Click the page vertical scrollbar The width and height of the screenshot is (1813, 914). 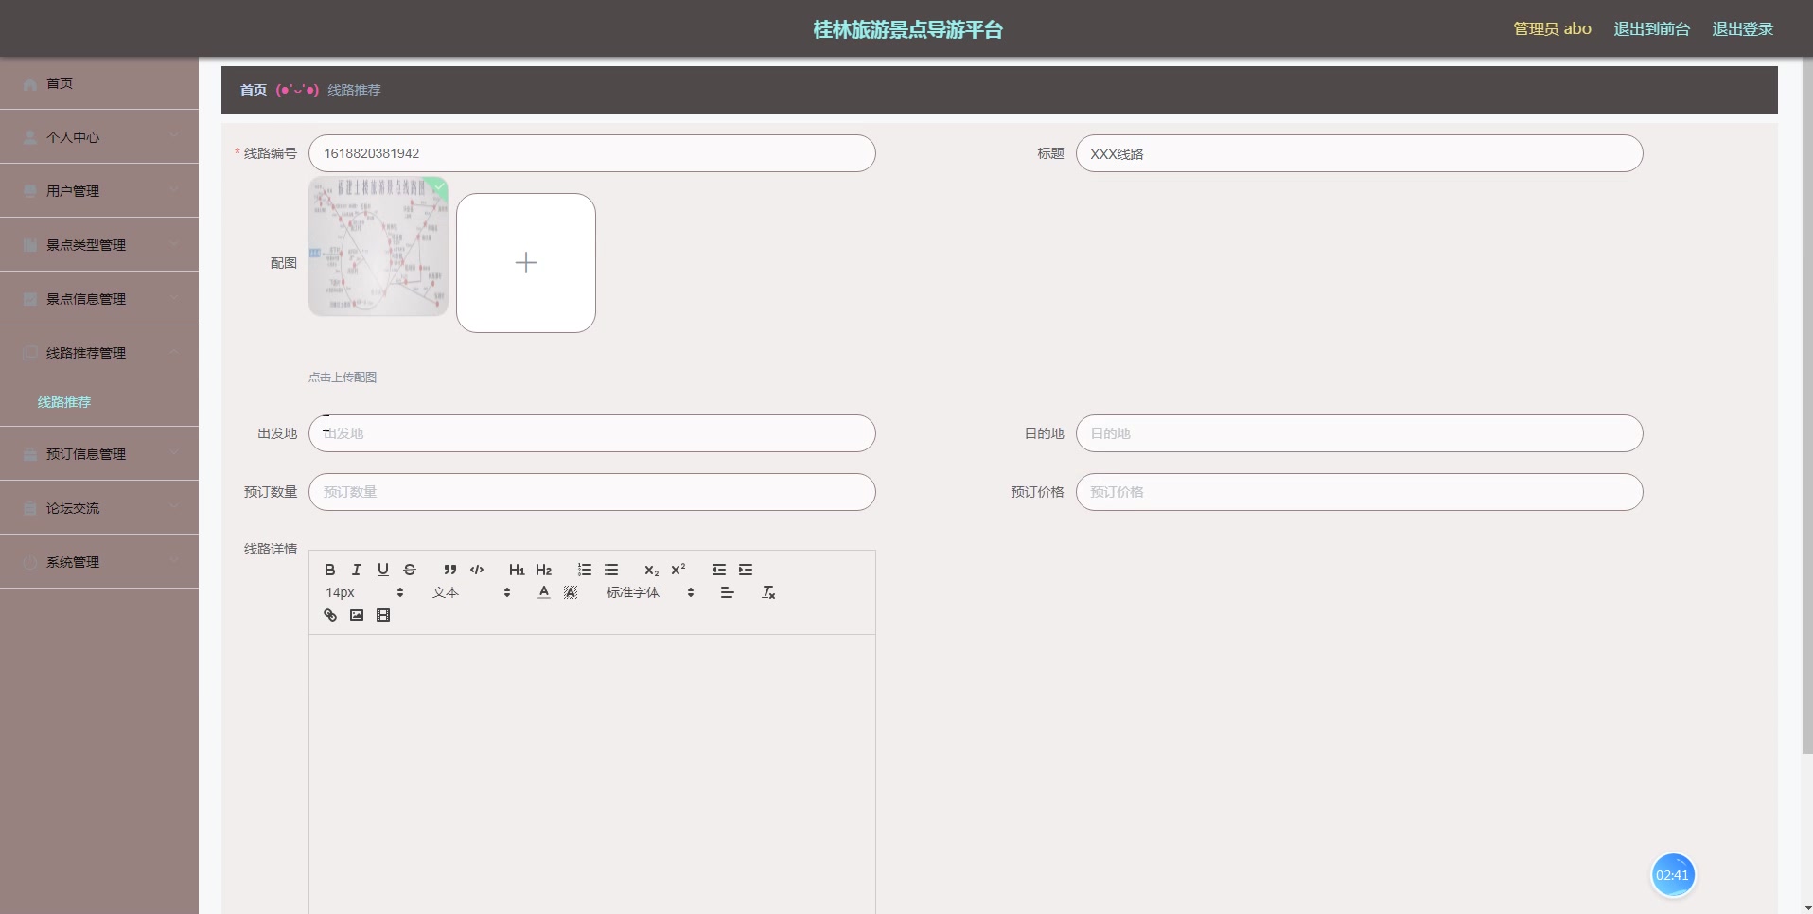coord(1807,407)
